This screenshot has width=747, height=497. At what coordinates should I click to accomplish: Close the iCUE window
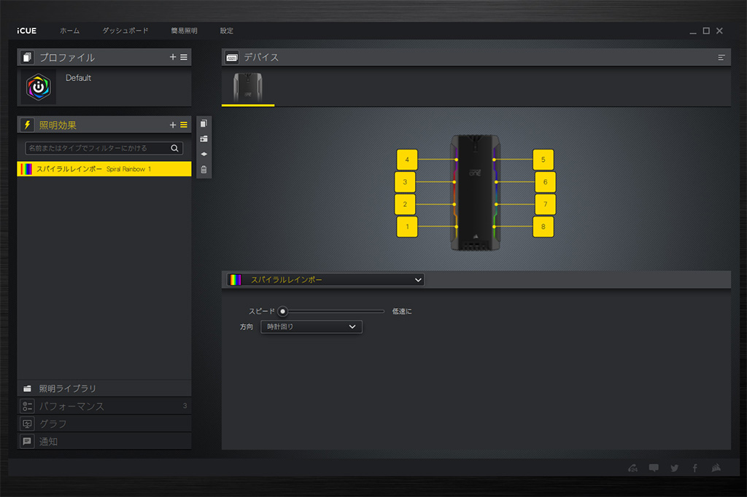click(719, 31)
